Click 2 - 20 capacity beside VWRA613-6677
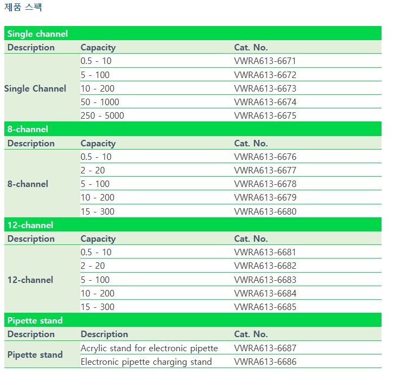 [93, 170]
